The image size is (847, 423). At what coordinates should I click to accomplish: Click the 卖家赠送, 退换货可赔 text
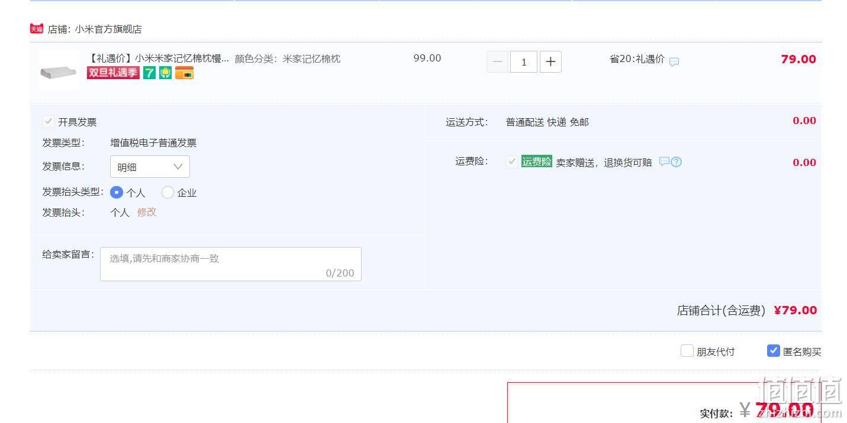604,162
